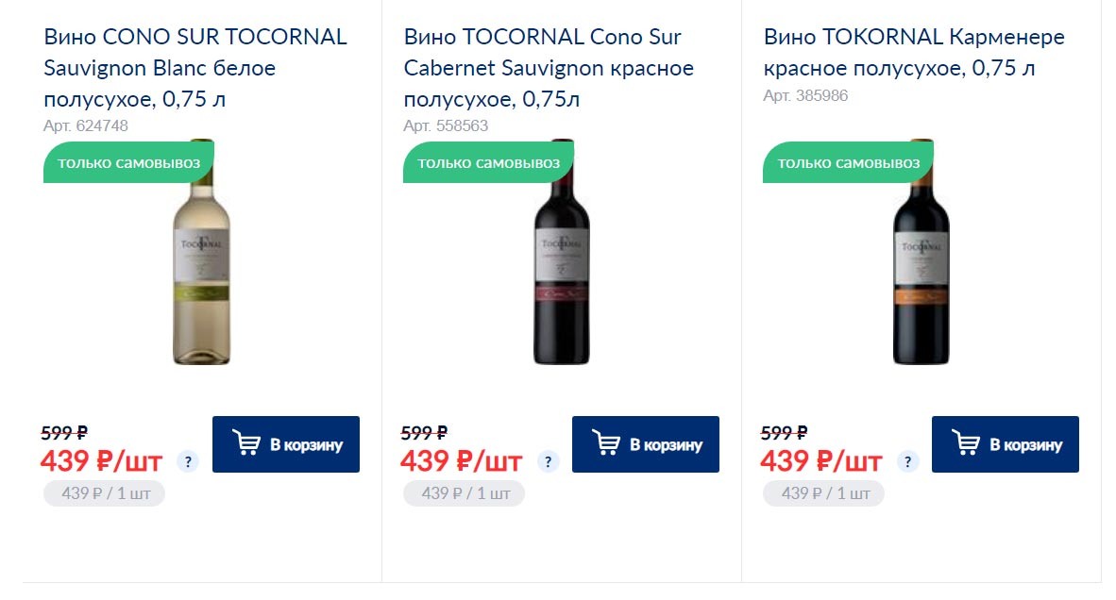Click the '439 ₽ / 1 шт' pill under Карменере
This screenshot has width=1116, height=600.
point(823,493)
